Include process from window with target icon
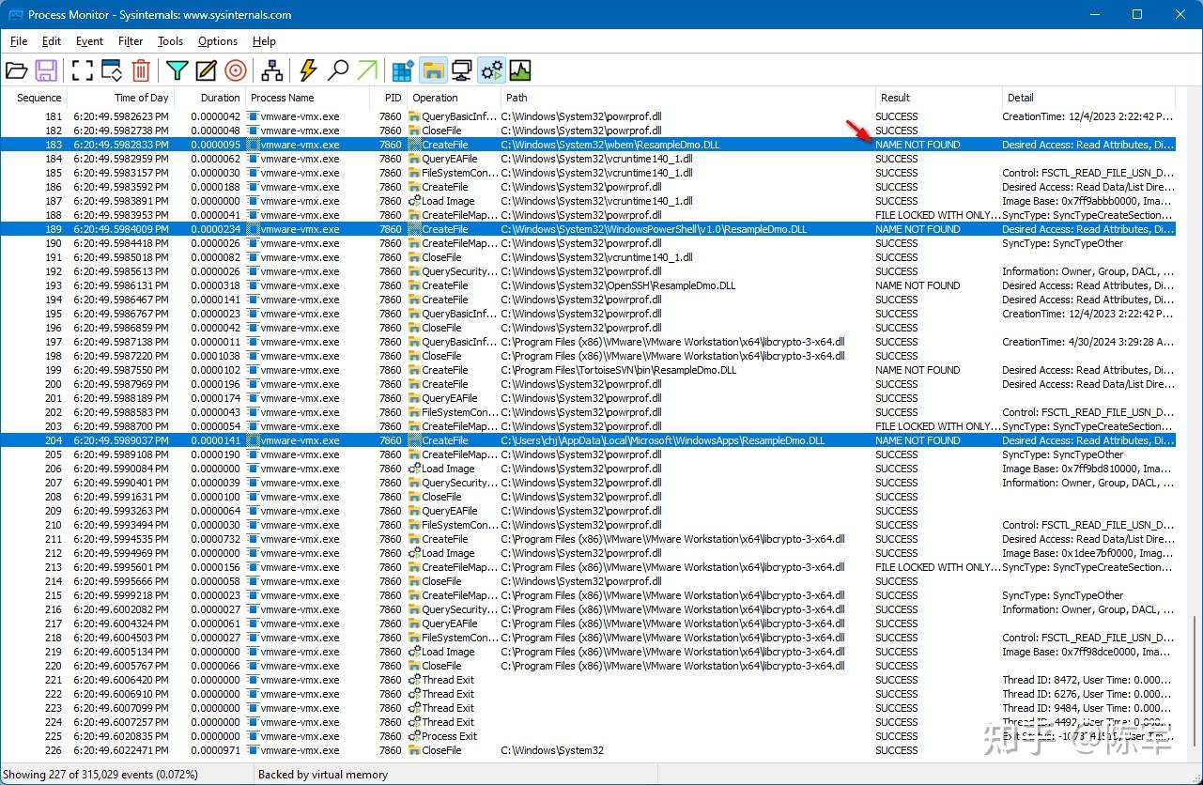Screen dimensions: 1203x785 [235, 69]
